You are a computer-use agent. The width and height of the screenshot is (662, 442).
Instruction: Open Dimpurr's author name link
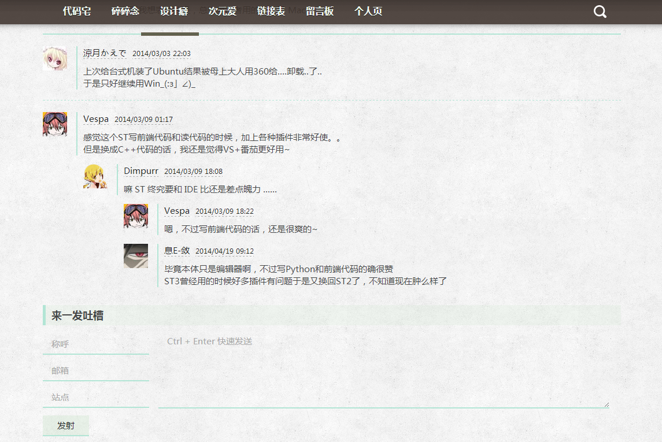click(141, 171)
